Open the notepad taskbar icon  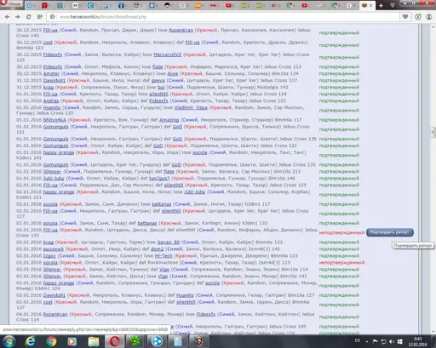tap(178, 341)
